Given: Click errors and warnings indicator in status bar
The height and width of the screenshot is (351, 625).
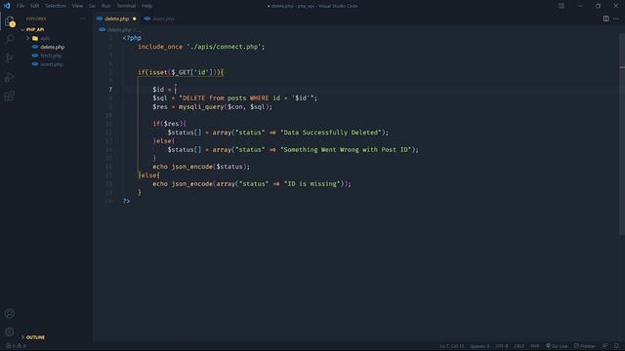Looking at the screenshot, I should click(x=16, y=346).
